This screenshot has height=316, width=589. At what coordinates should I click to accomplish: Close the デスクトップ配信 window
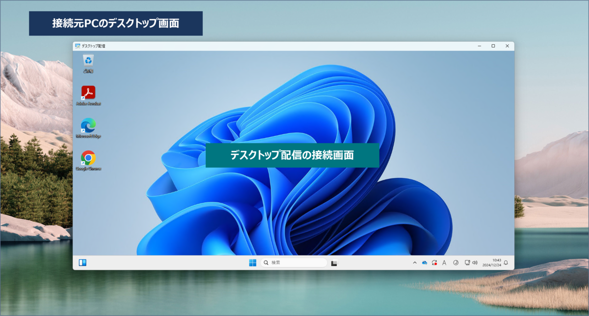pos(507,46)
